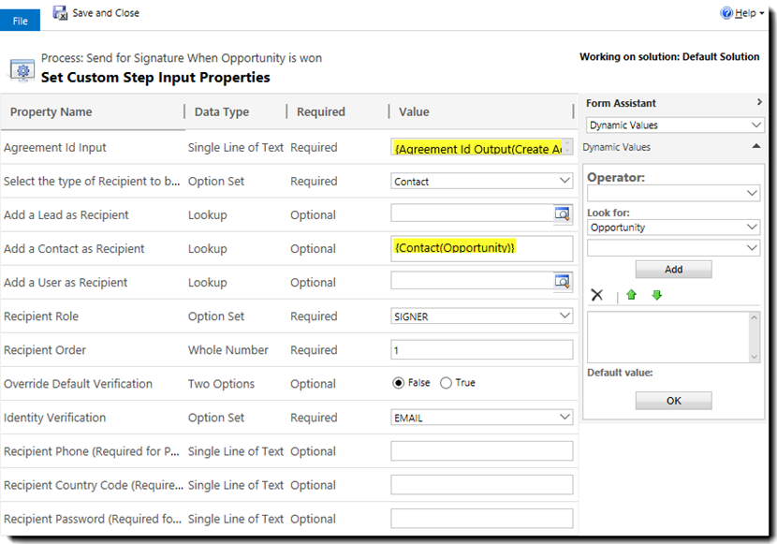
Task: Click the Save and Close icon
Action: (x=60, y=13)
